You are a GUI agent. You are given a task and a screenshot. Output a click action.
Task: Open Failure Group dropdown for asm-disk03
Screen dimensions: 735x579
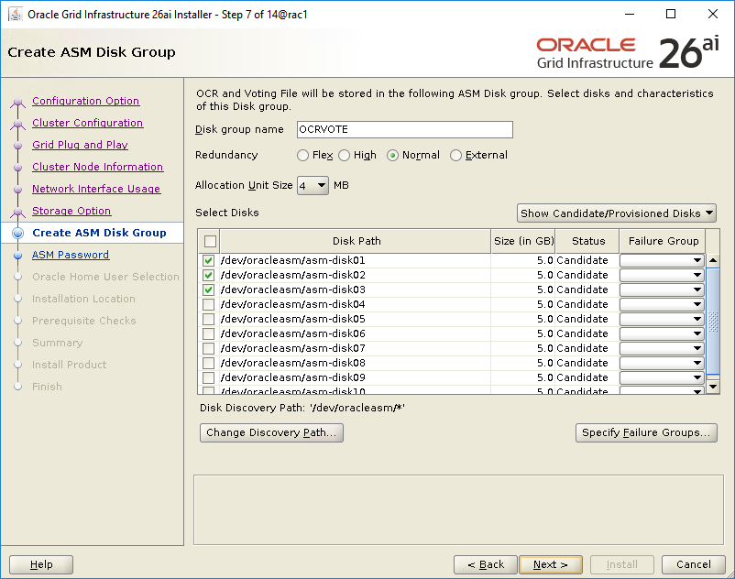coord(662,289)
